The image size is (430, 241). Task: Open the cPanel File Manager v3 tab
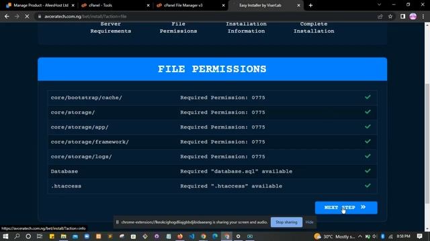point(183,5)
